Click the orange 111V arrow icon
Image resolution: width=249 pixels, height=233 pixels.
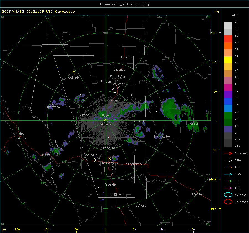[x=228, y=167]
